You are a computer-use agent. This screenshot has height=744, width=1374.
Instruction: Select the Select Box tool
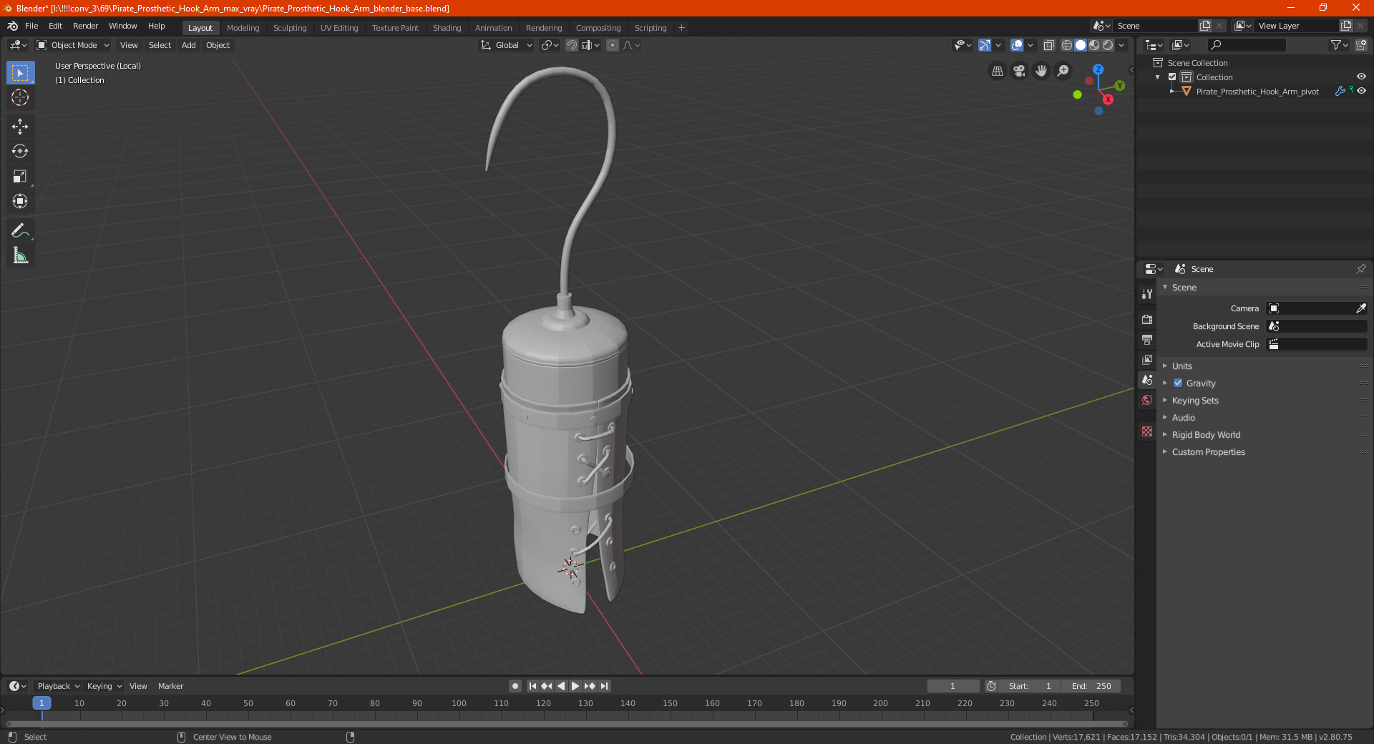coord(20,72)
